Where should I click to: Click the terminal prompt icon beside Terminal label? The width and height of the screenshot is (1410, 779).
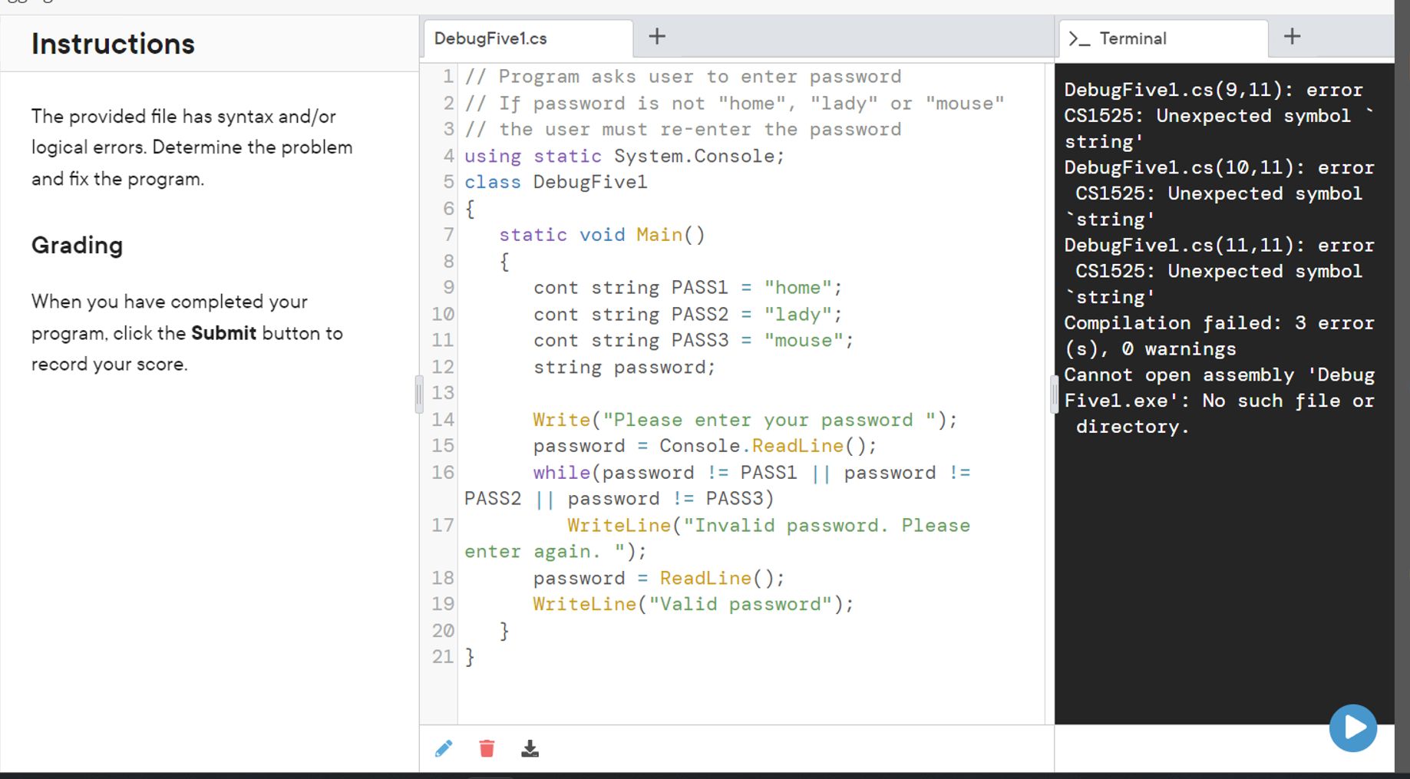1079,38
